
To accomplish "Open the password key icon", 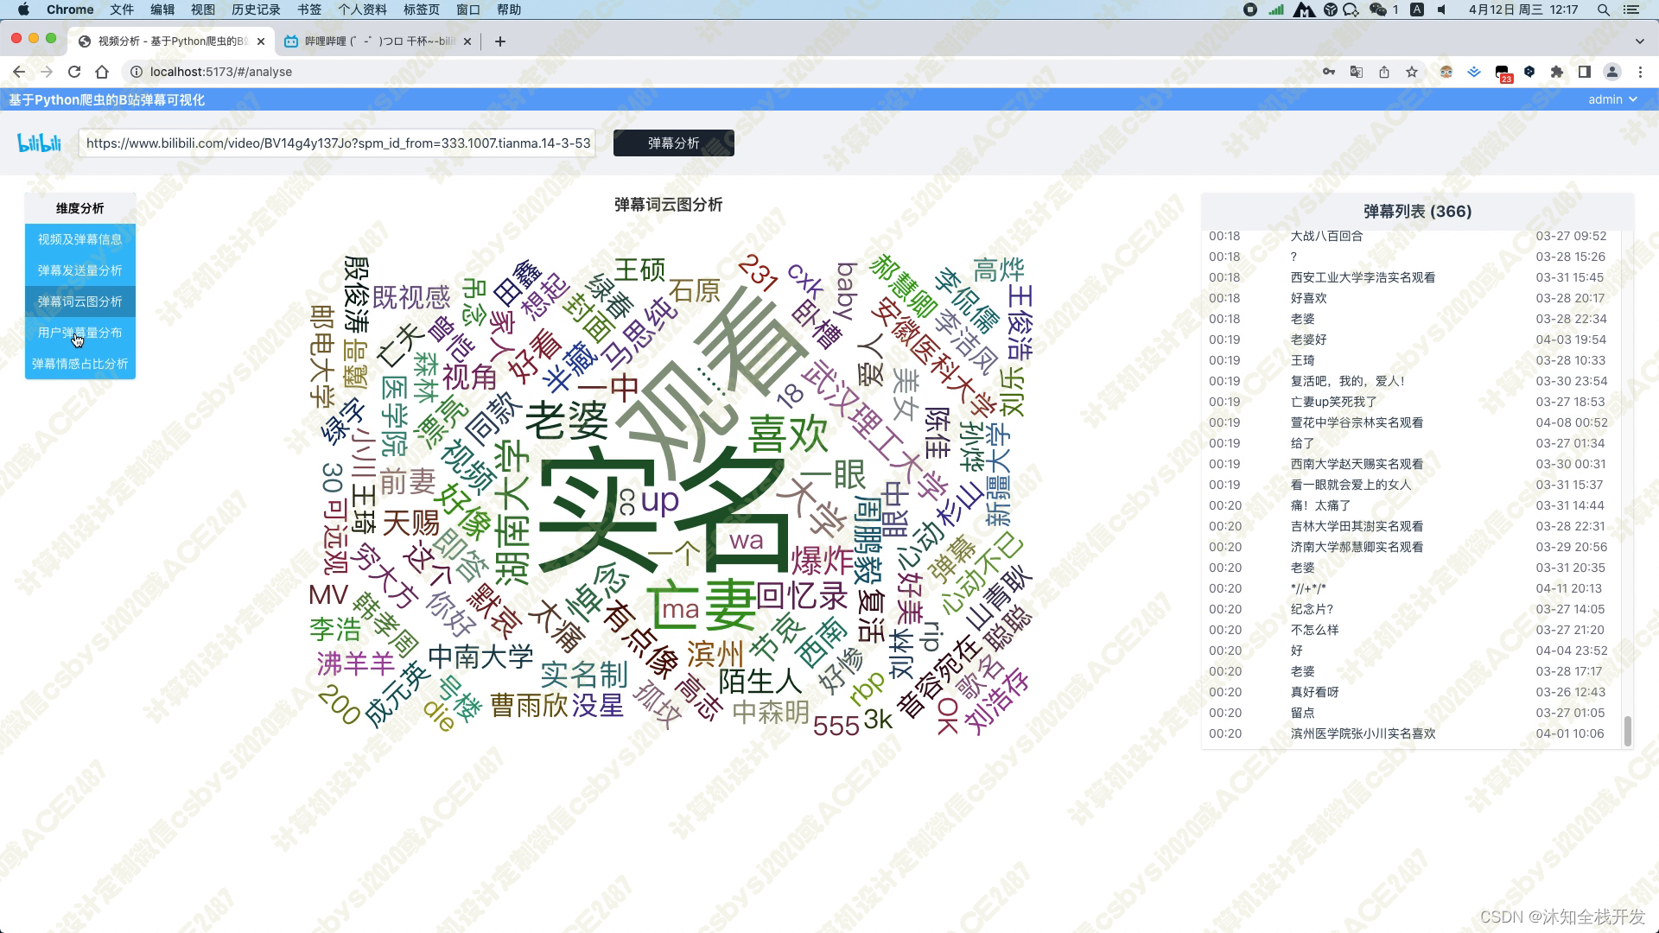I will [x=1329, y=72].
